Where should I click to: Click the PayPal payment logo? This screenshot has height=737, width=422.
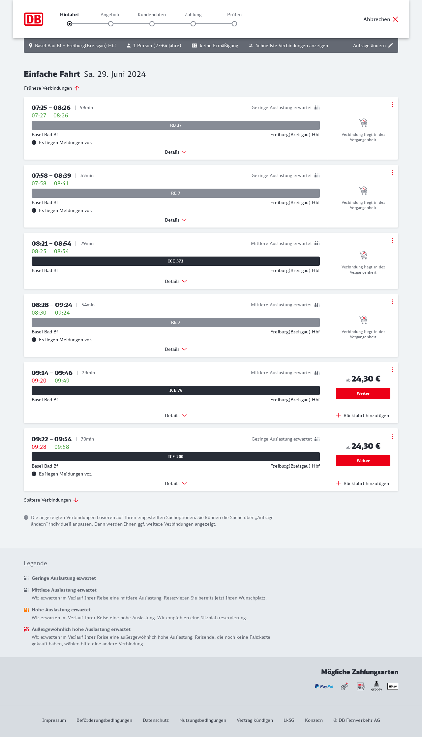tap(324, 686)
